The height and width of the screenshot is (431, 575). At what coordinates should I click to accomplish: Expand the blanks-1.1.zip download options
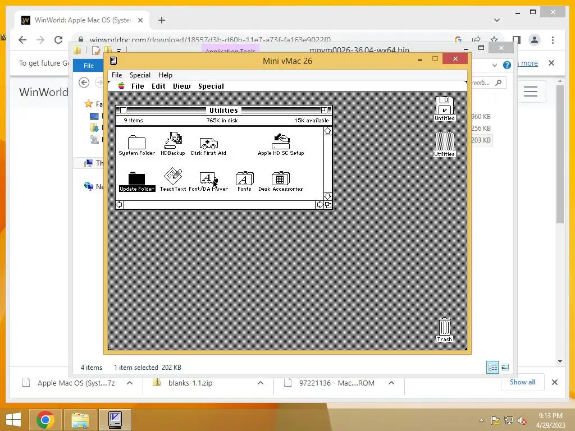coord(261,383)
